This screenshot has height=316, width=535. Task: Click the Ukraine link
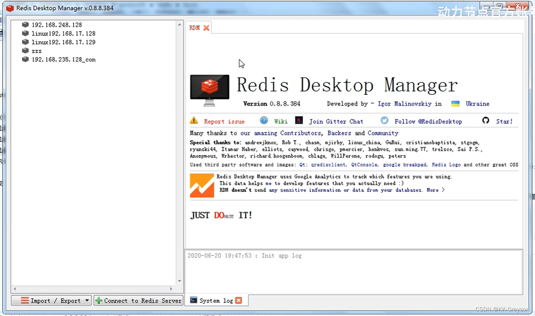click(477, 104)
